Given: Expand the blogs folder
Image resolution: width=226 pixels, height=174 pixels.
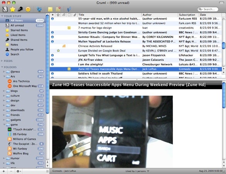Looking at the screenshot, I should click(4, 91).
